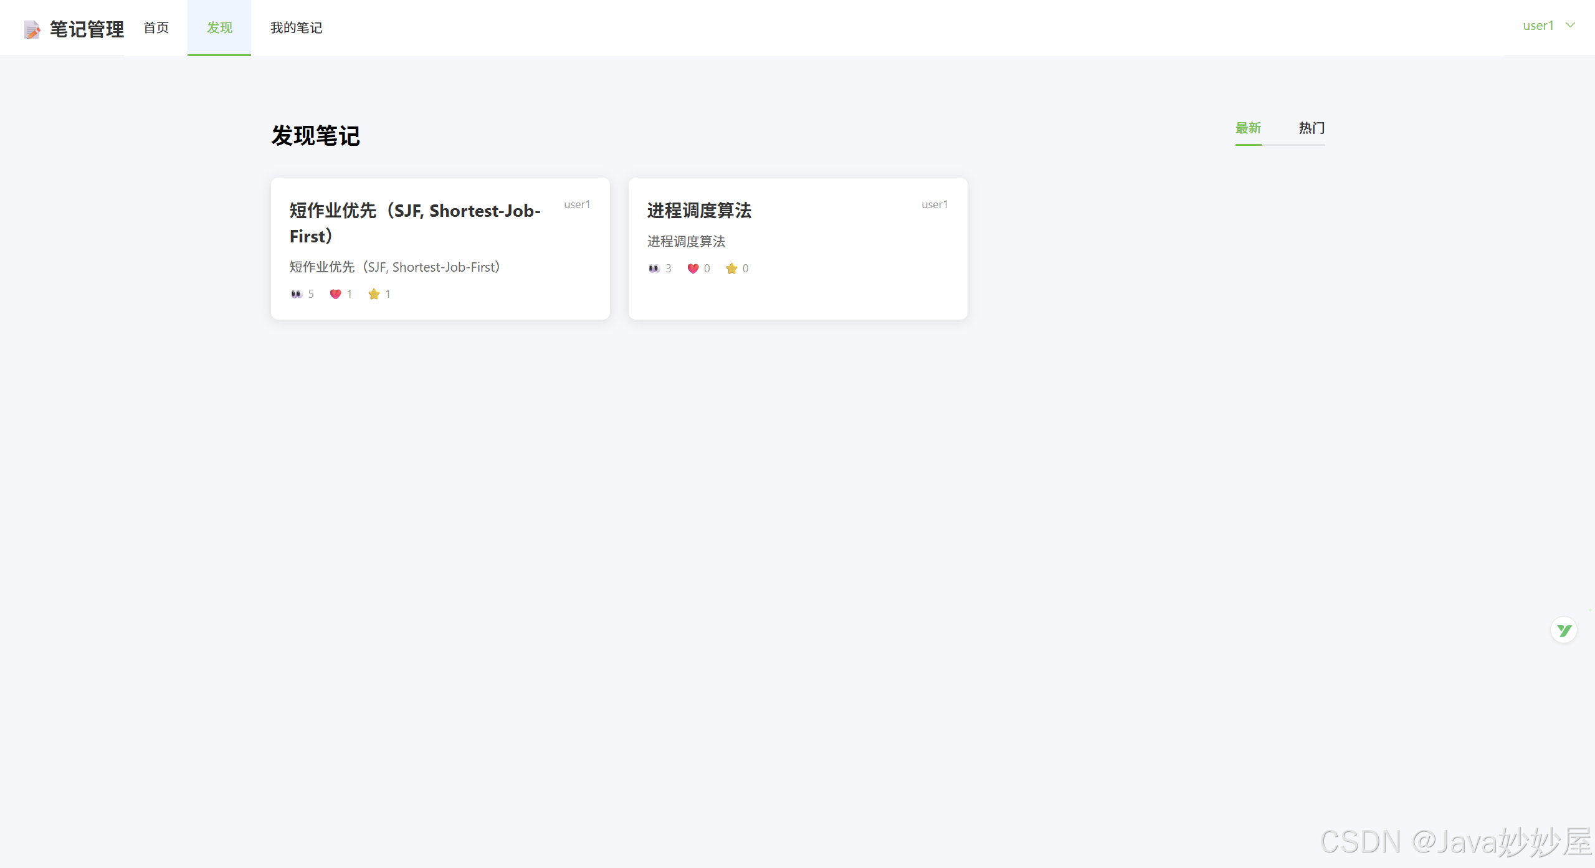Click the 笔记管理 site title
The width and height of the screenshot is (1595, 868).
pos(87,29)
